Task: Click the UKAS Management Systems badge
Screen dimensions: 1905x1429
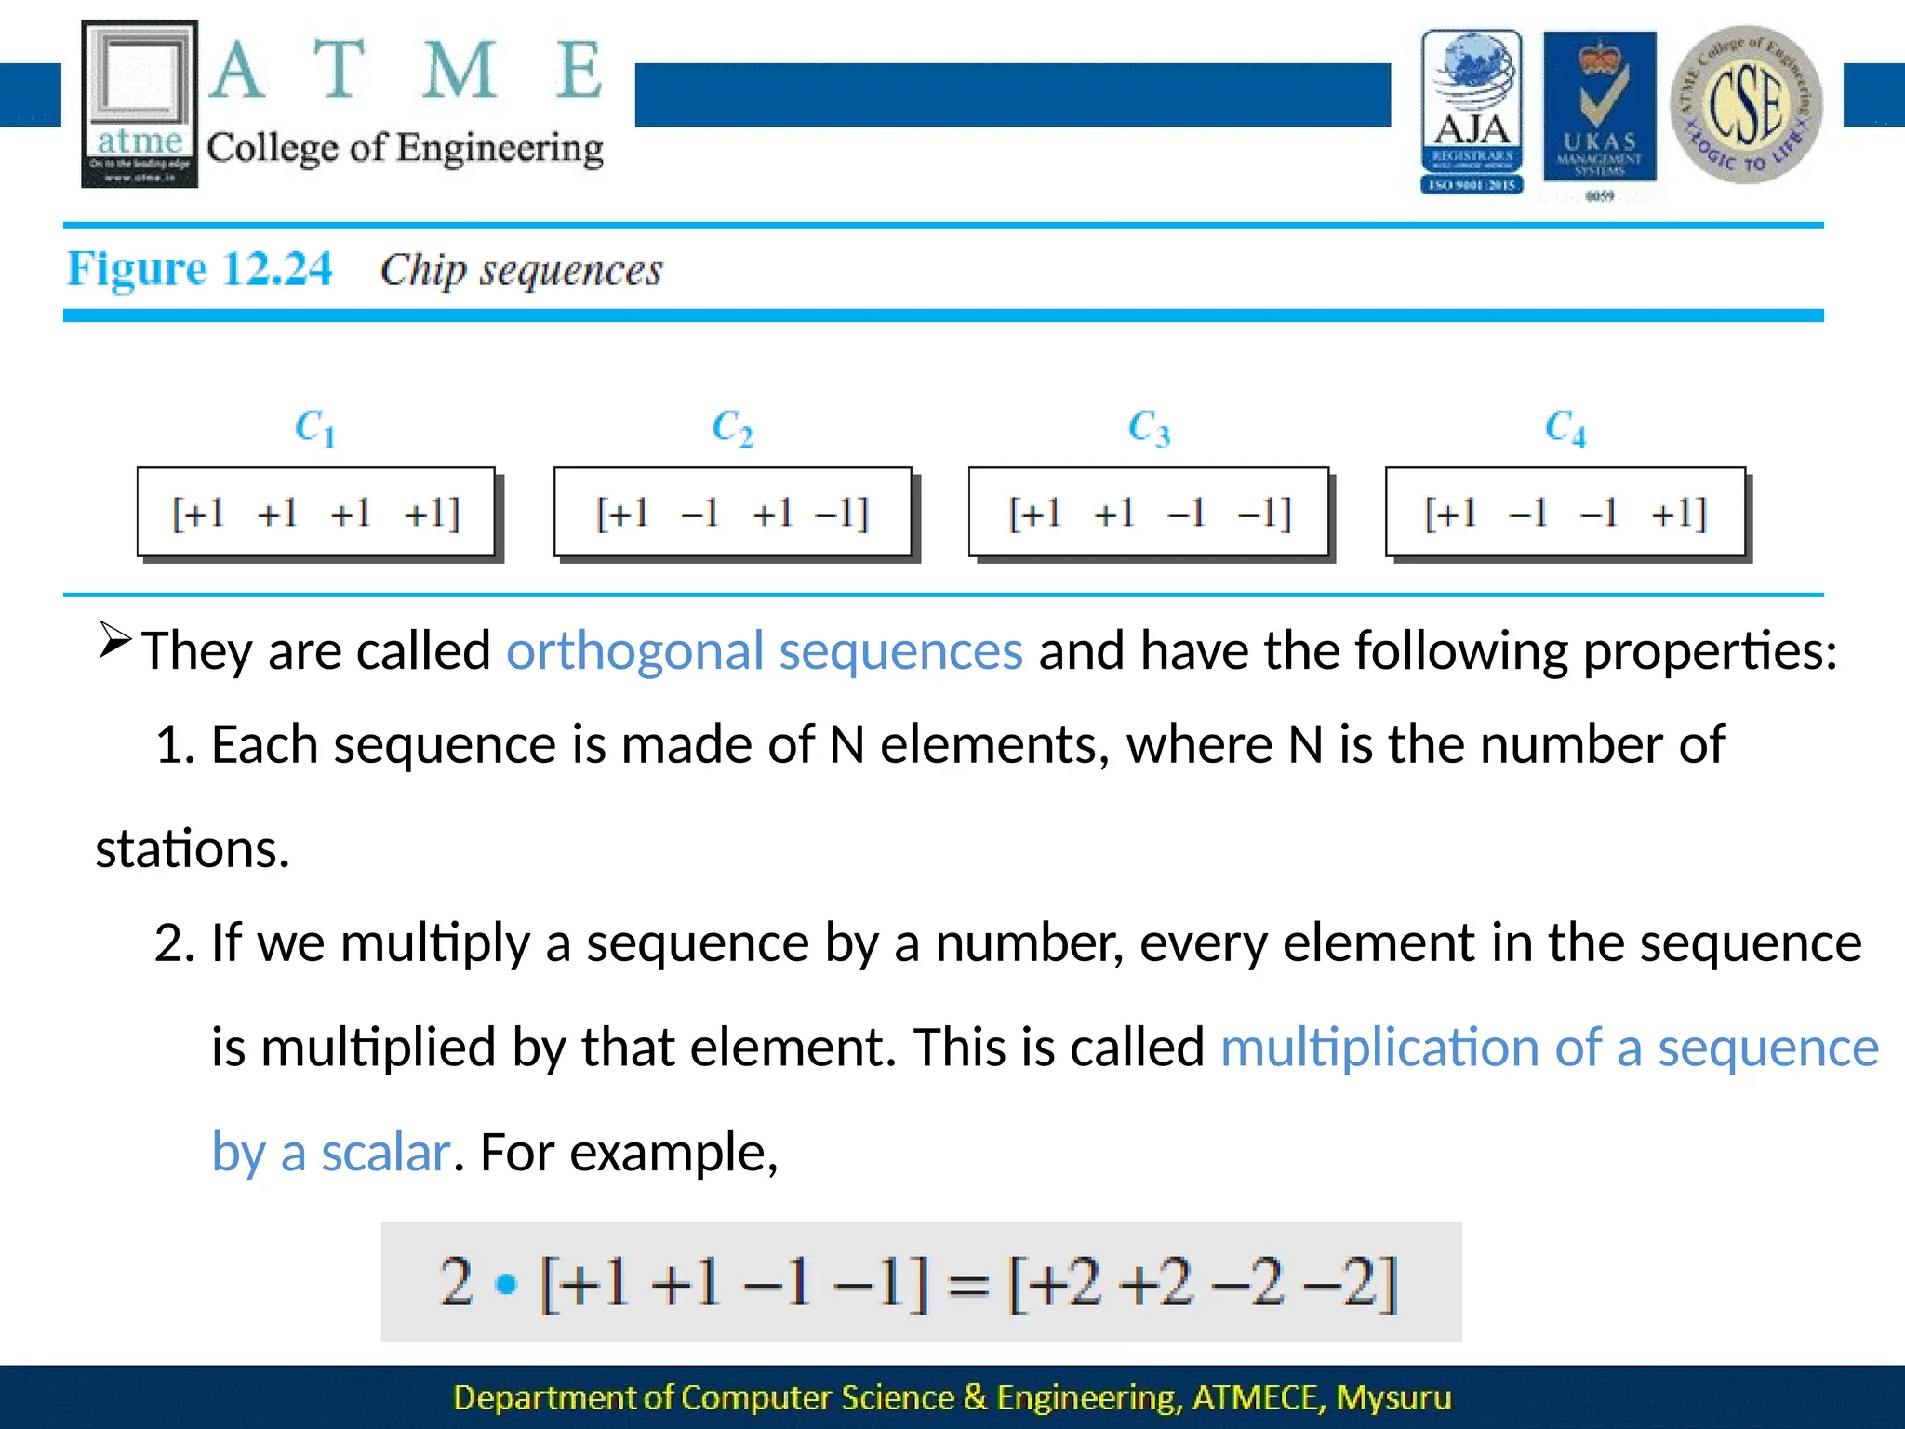Action: click(1599, 115)
